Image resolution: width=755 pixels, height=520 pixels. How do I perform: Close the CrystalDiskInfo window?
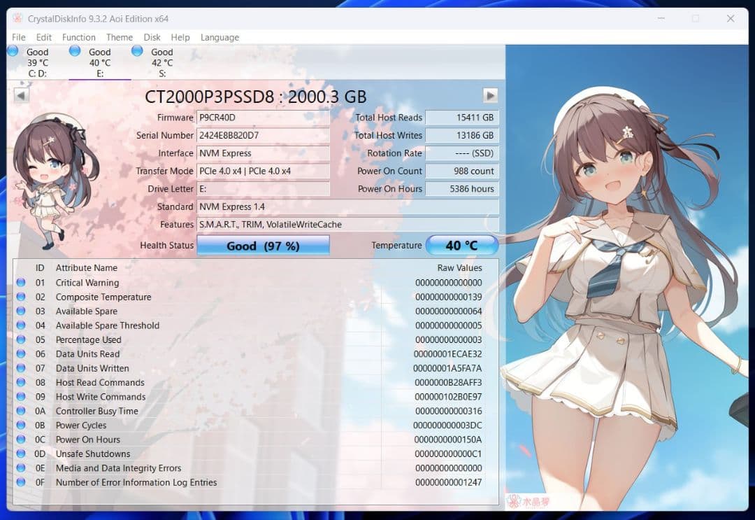pyautogui.click(x=731, y=18)
